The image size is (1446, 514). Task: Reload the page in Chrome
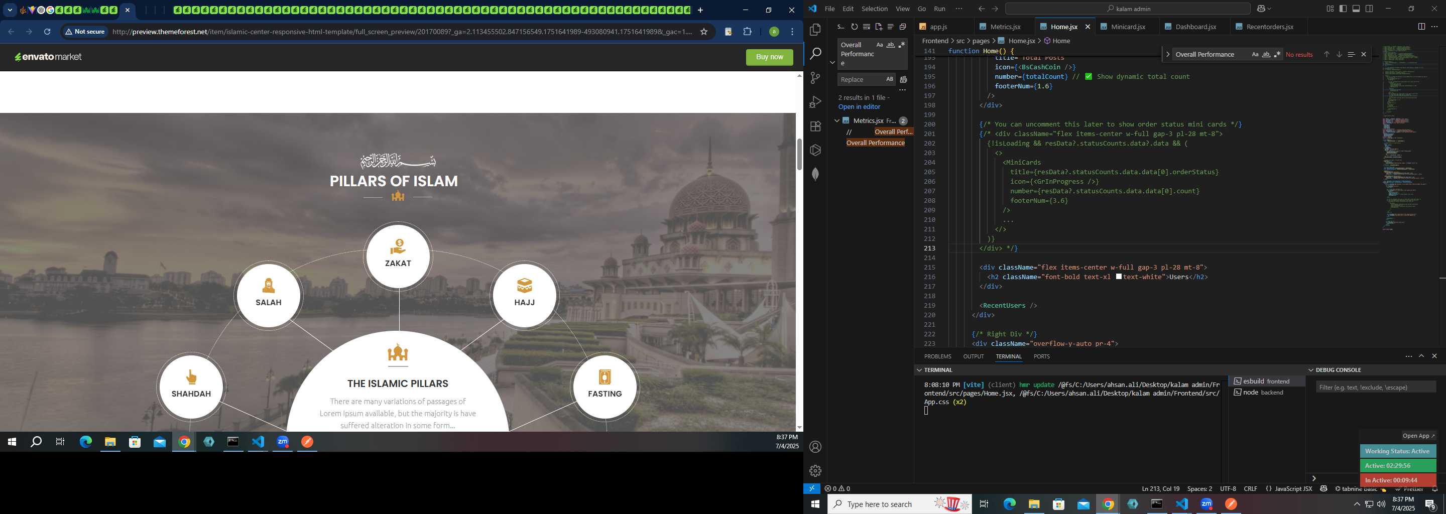(47, 32)
